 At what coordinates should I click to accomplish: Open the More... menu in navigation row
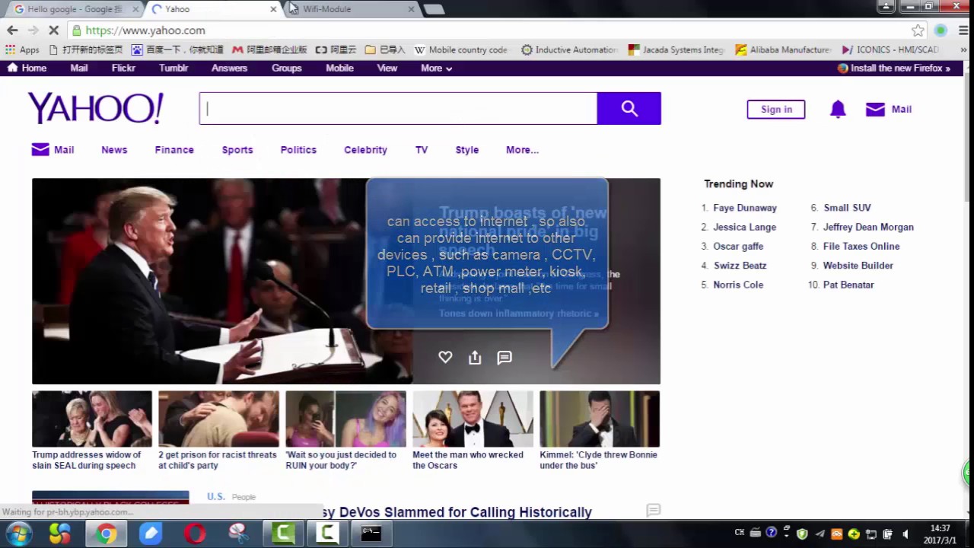522,150
